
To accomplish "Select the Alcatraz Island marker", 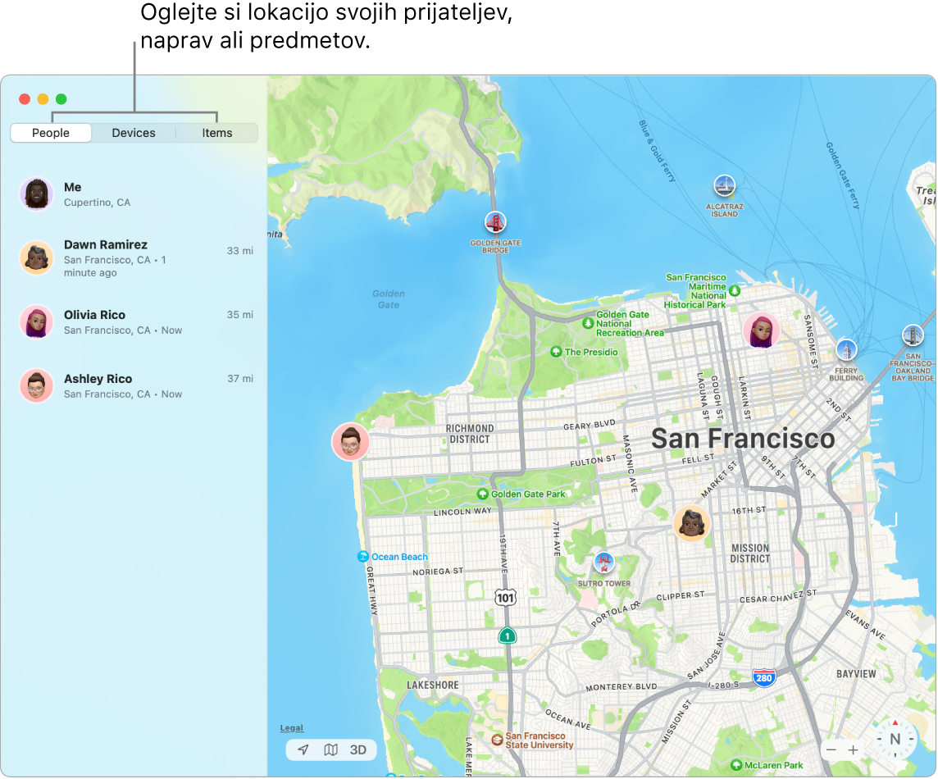I will point(725,186).
